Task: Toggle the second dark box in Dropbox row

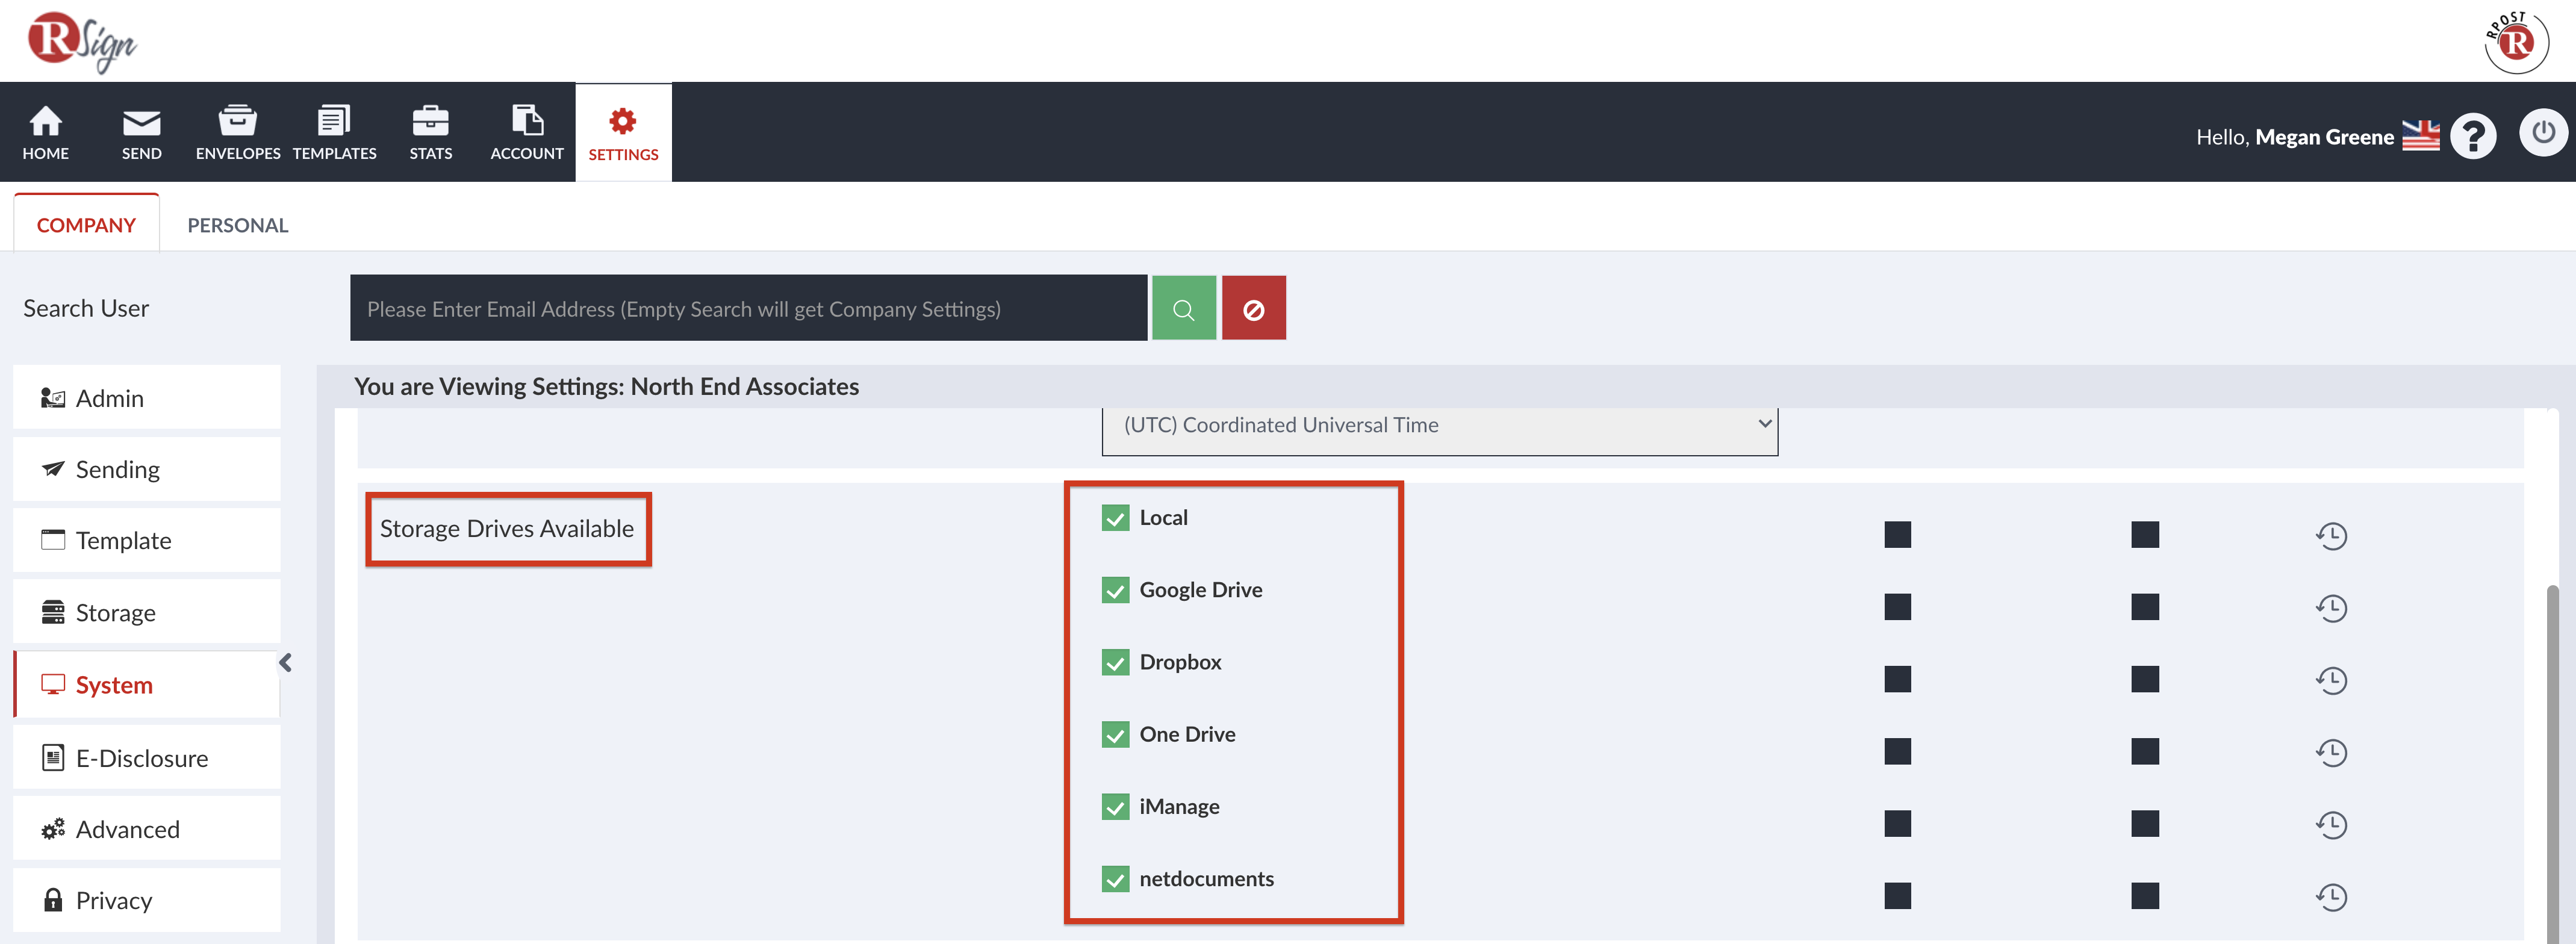Action: 2145,679
